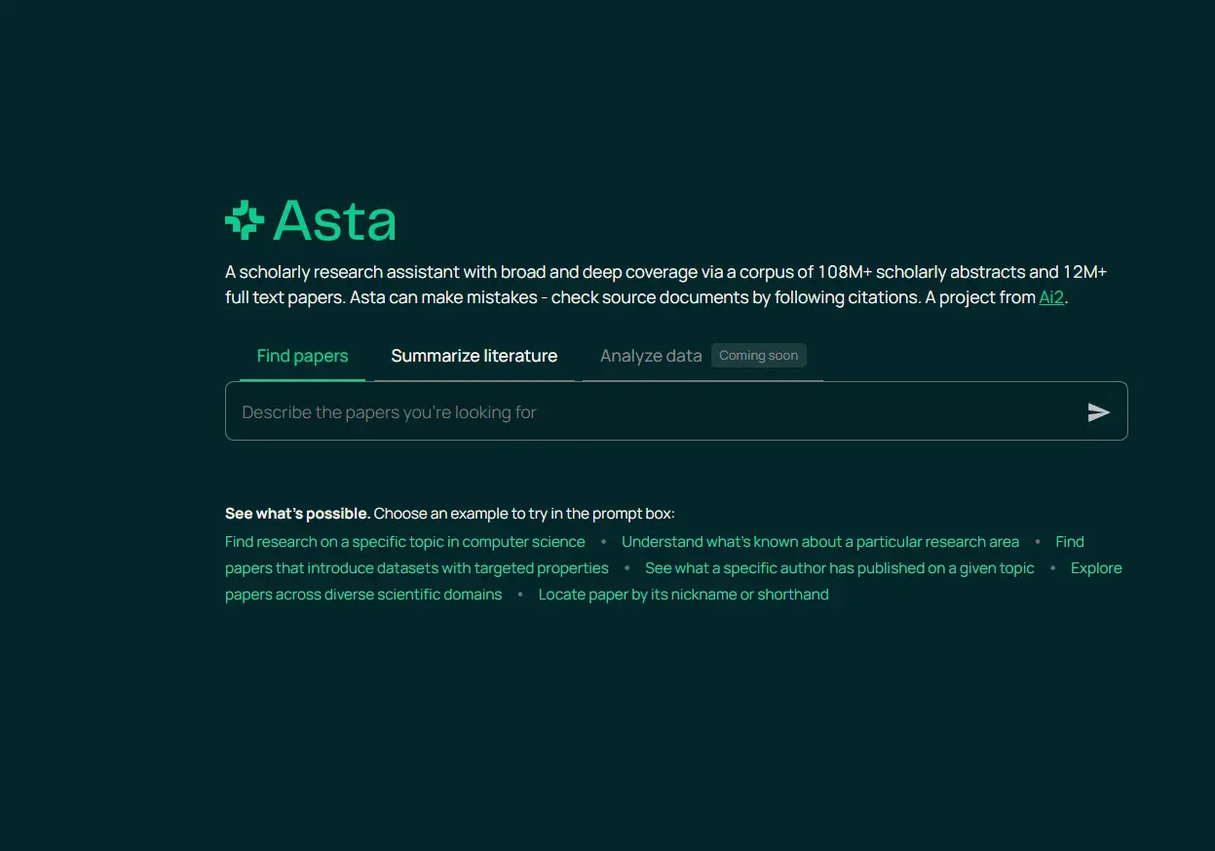This screenshot has height=851, width=1215.
Task: Choose the particular research area example
Action: pyautogui.click(x=819, y=542)
